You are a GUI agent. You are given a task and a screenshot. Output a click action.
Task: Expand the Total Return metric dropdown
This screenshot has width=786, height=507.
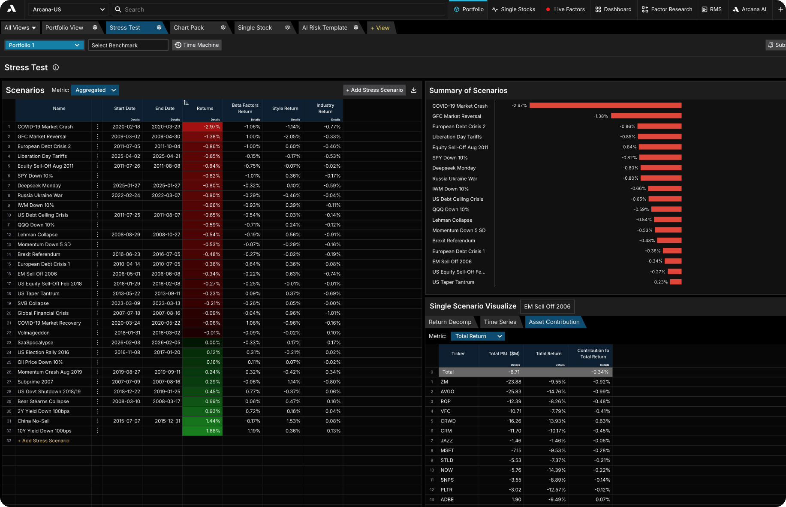coord(478,336)
